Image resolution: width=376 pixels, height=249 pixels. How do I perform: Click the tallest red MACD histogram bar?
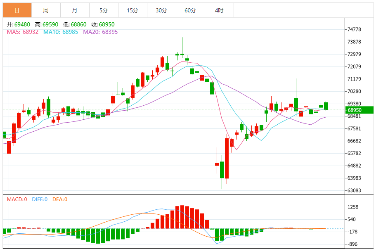coord(182,217)
